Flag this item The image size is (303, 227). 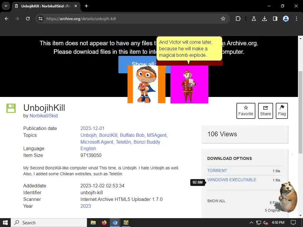pyautogui.click(x=282, y=111)
